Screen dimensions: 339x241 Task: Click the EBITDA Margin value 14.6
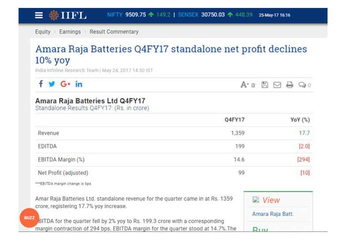pyautogui.click(x=239, y=159)
